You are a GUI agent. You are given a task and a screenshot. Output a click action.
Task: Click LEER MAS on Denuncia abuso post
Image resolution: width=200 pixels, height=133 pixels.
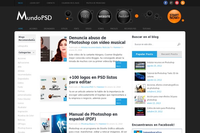(121, 65)
